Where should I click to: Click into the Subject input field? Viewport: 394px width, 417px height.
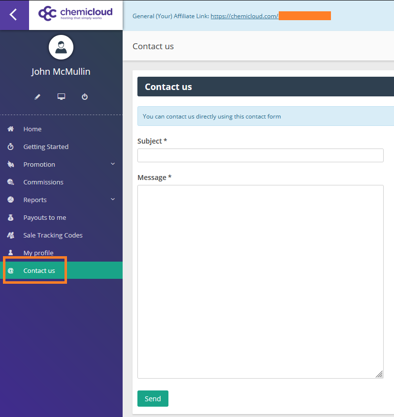(x=260, y=155)
